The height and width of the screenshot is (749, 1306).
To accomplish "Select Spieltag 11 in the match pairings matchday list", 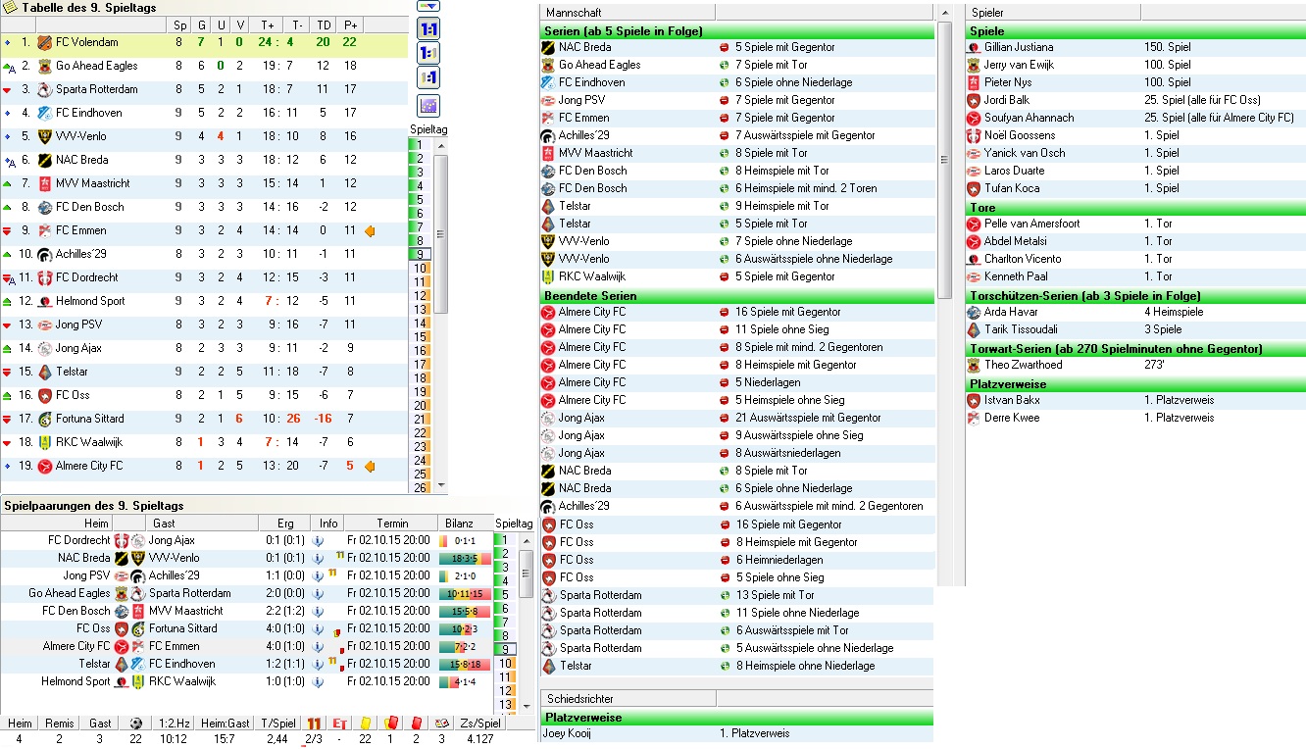I will pyautogui.click(x=503, y=676).
